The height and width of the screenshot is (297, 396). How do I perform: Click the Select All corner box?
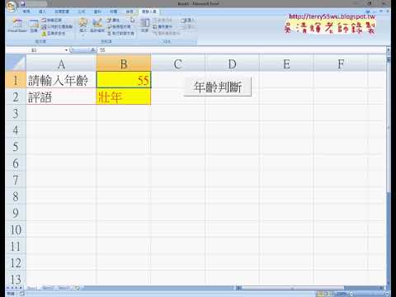tap(16, 64)
